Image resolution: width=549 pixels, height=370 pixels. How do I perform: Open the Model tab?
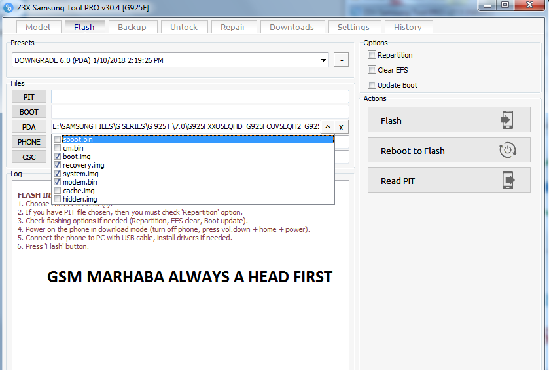(39, 27)
